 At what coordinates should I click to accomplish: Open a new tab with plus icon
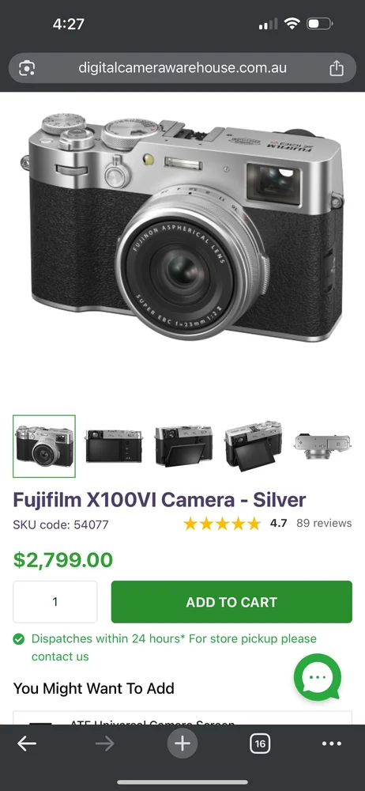182,744
